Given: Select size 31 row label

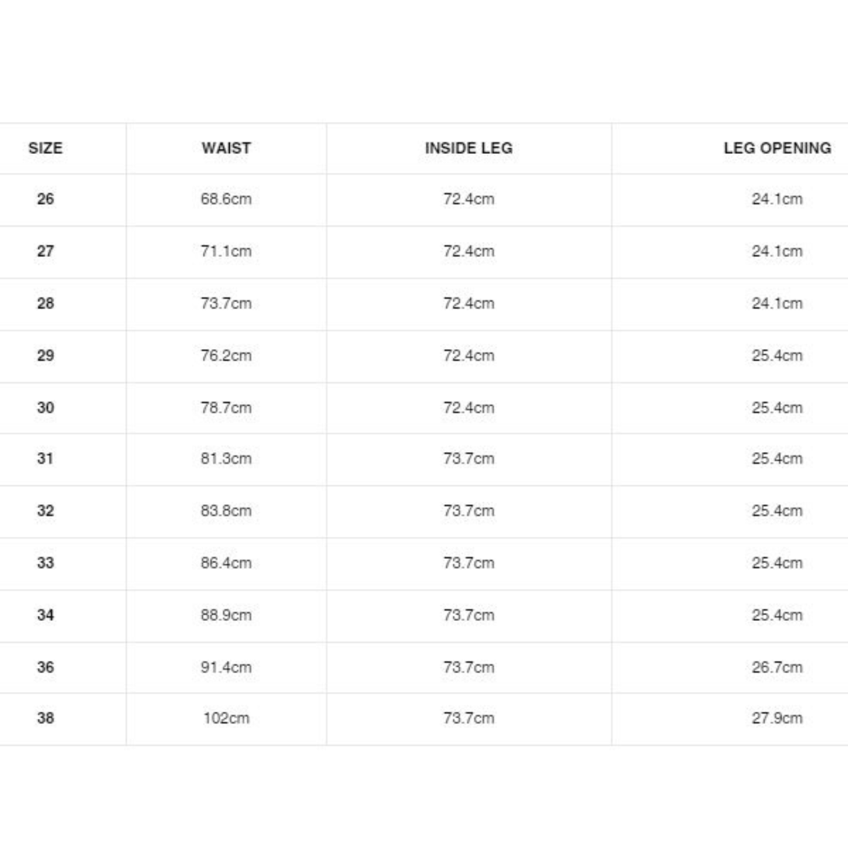Looking at the screenshot, I should pos(45,459).
